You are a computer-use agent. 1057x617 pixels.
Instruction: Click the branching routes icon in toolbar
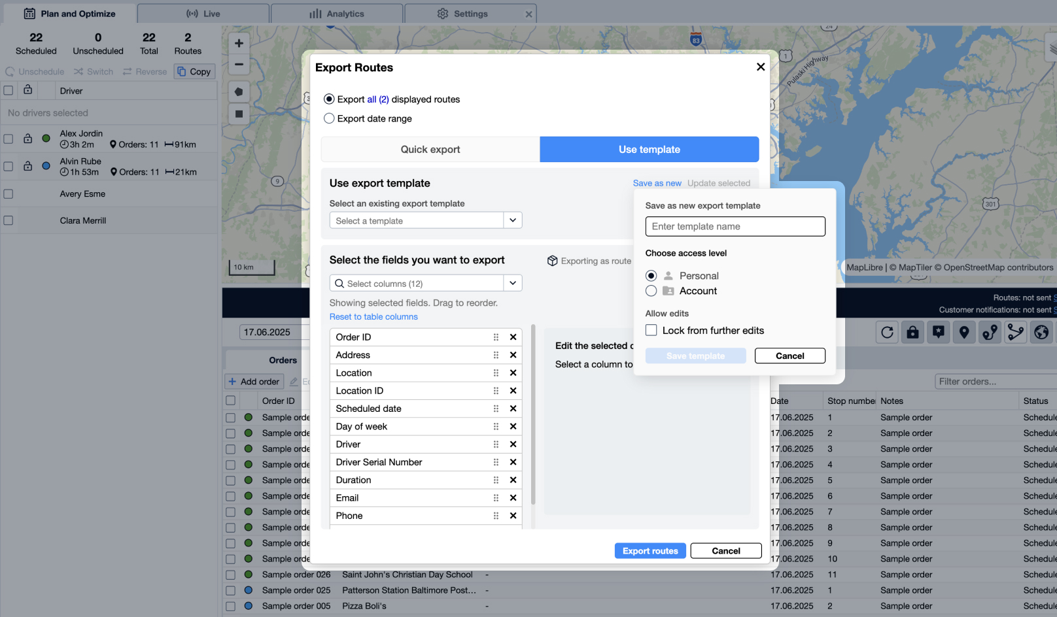[x=1015, y=333]
